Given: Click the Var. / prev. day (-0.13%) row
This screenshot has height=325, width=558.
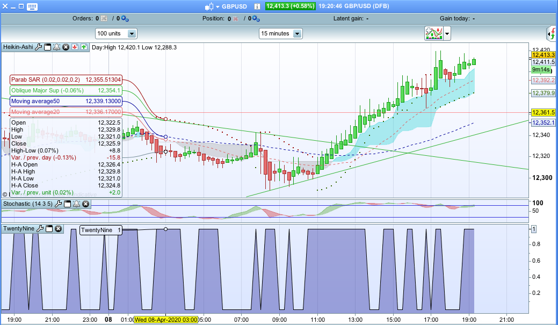Looking at the screenshot, I should [x=66, y=158].
